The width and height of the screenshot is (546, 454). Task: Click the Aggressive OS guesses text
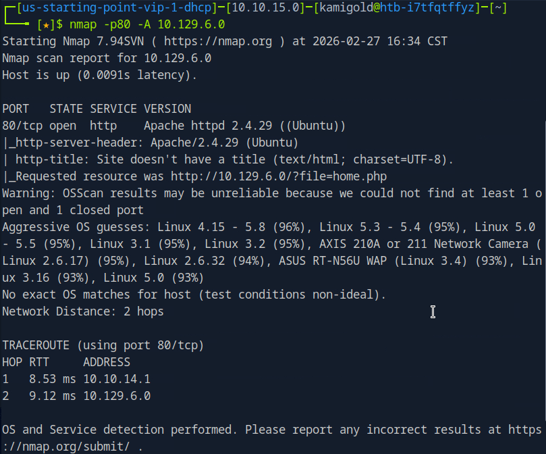tap(76, 227)
